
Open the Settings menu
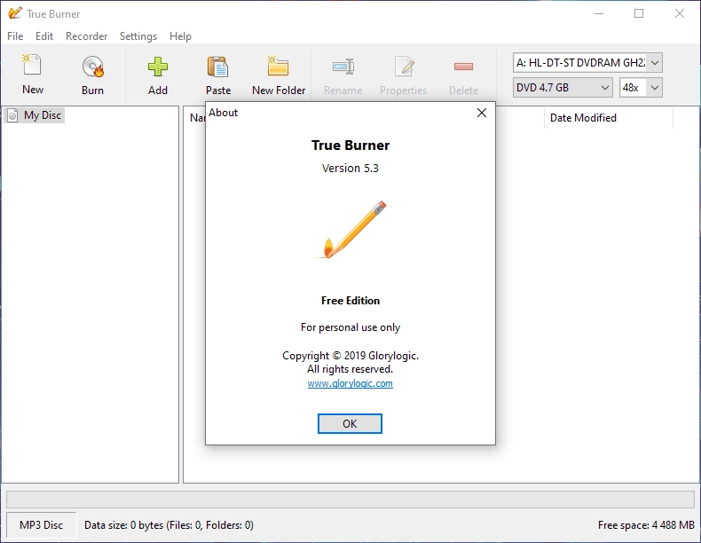tap(138, 36)
